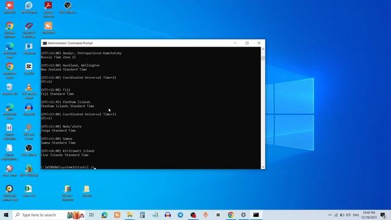This screenshot has height=220, width=391.
Task: Click the Command Prompt taskbar icon
Action: click(256, 215)
